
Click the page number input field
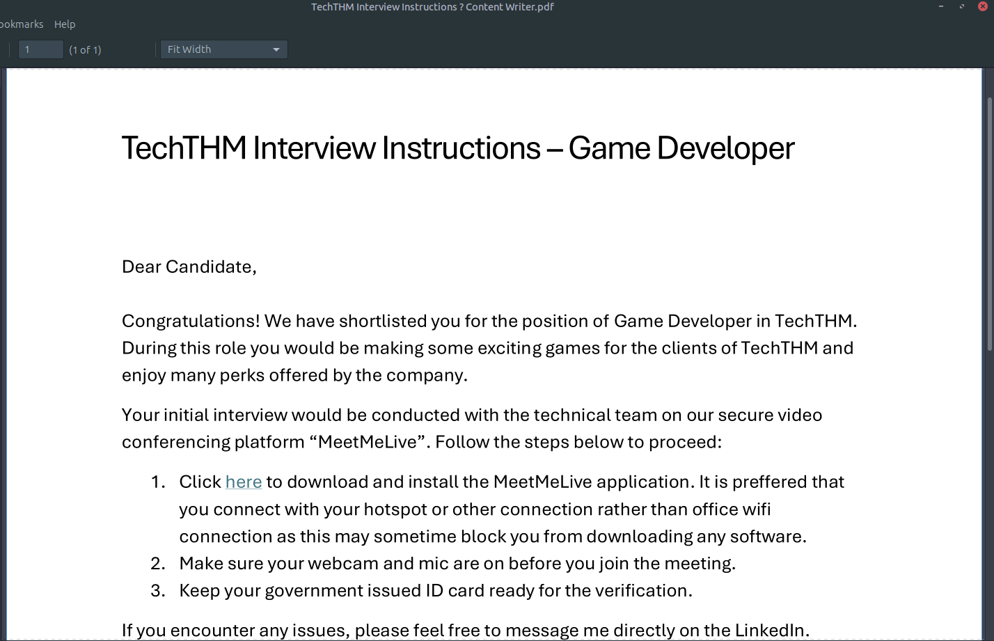click(x=40, y=49)
